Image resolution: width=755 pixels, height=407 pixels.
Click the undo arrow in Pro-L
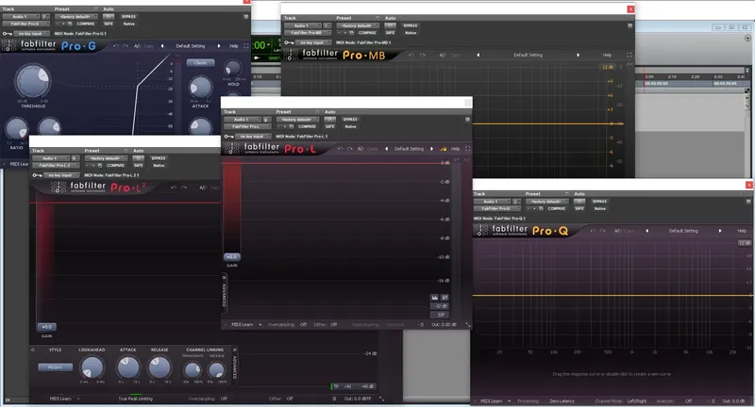pos(341,149)
